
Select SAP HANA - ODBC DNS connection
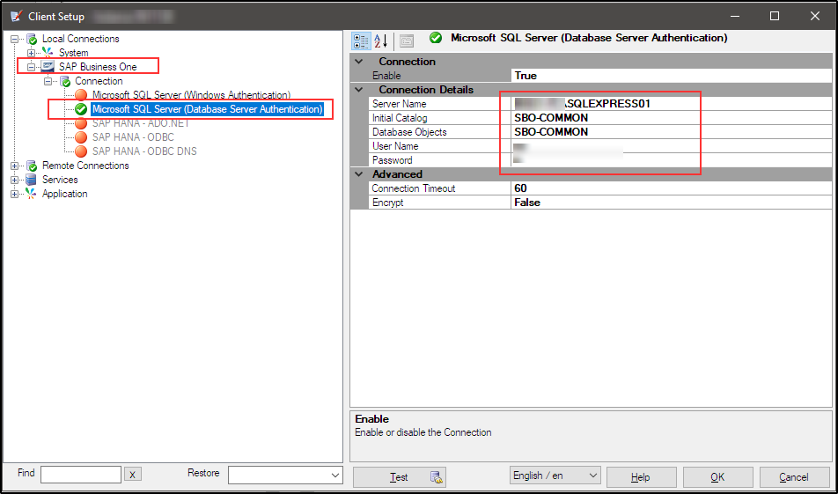144,151
